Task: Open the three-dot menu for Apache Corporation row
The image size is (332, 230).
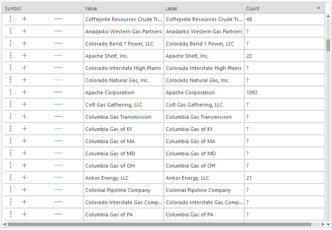Action: [10, 92]
